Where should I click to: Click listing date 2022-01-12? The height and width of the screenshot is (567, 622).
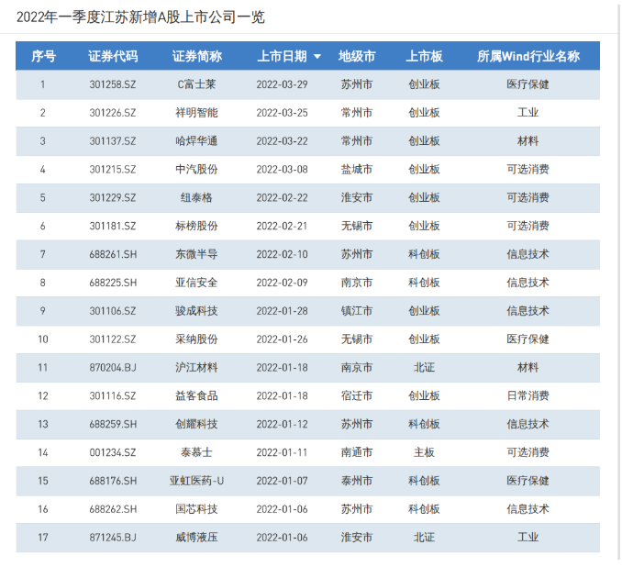[282, 425]
